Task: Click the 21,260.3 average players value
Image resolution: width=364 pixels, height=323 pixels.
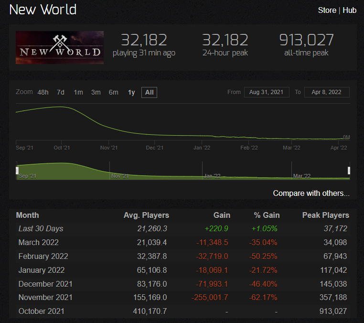Action: [x=152, y=228]
